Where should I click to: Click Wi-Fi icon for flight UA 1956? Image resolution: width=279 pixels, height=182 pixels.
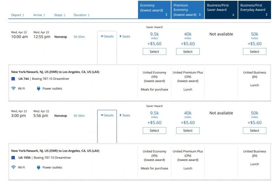tap(13, 168)
